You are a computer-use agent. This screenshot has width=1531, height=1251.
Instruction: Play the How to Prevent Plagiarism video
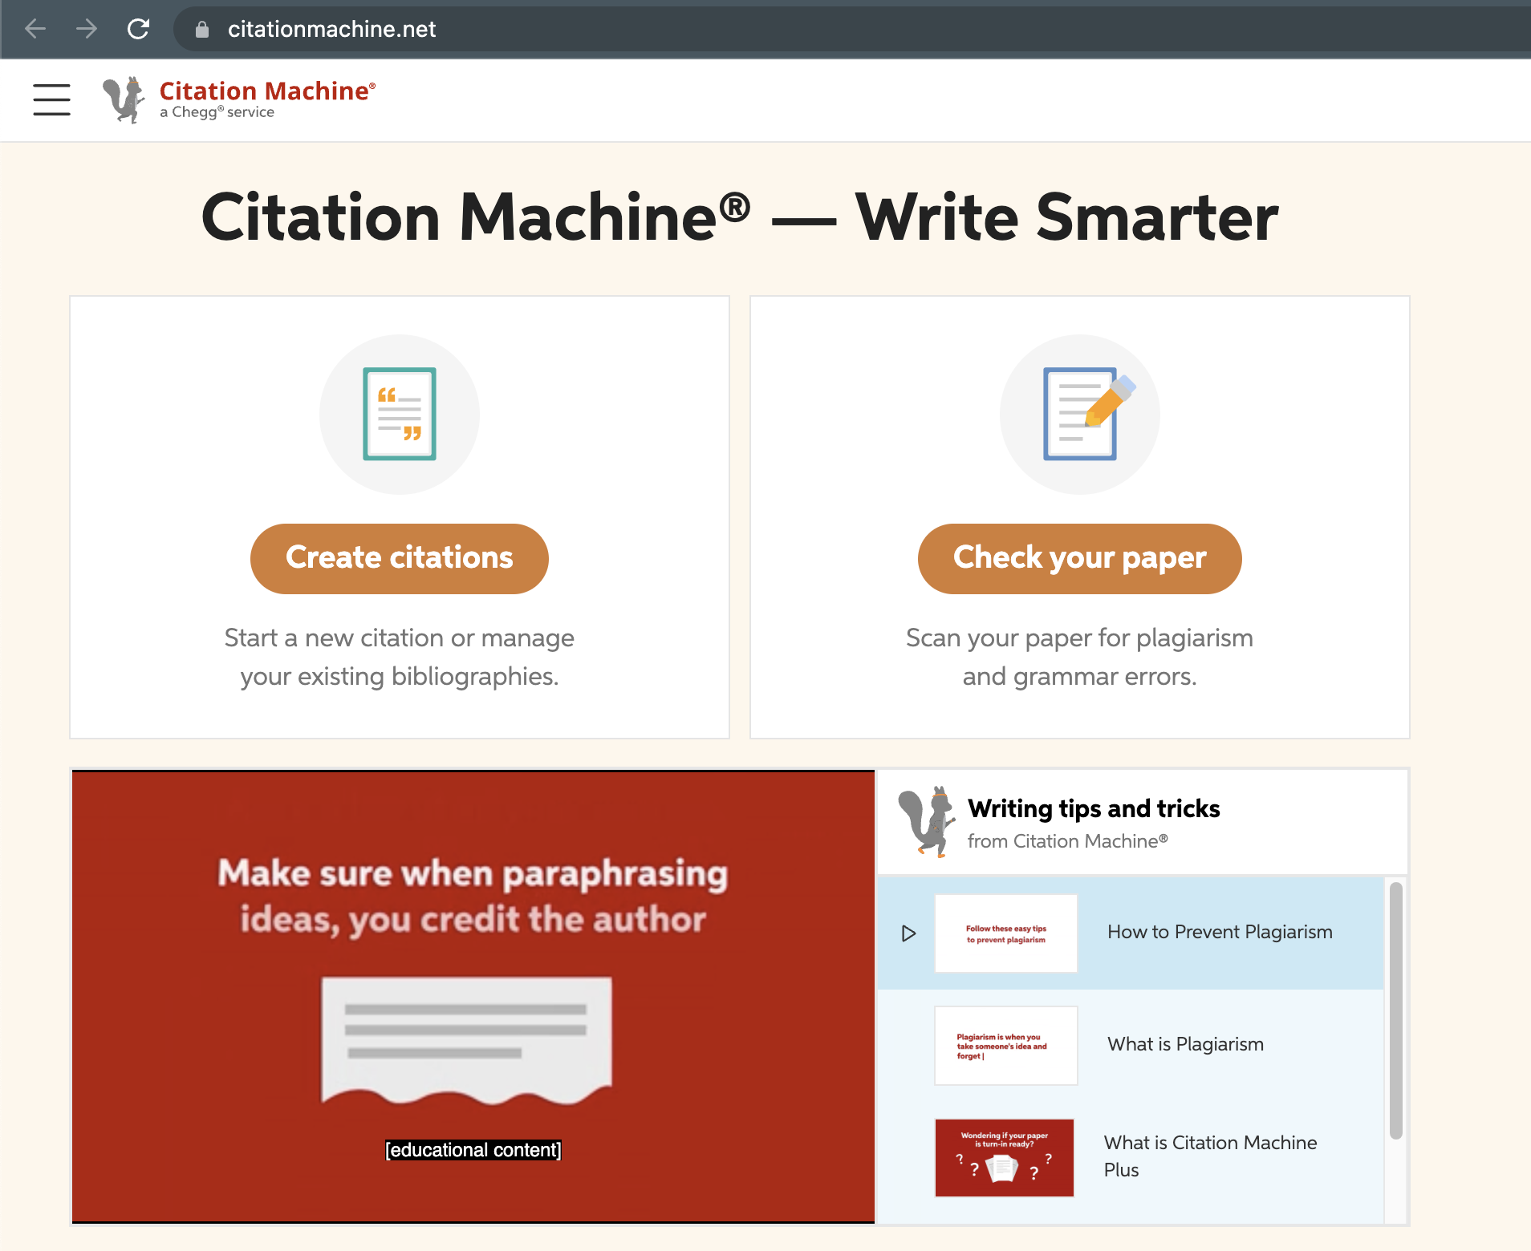(908, 933)
